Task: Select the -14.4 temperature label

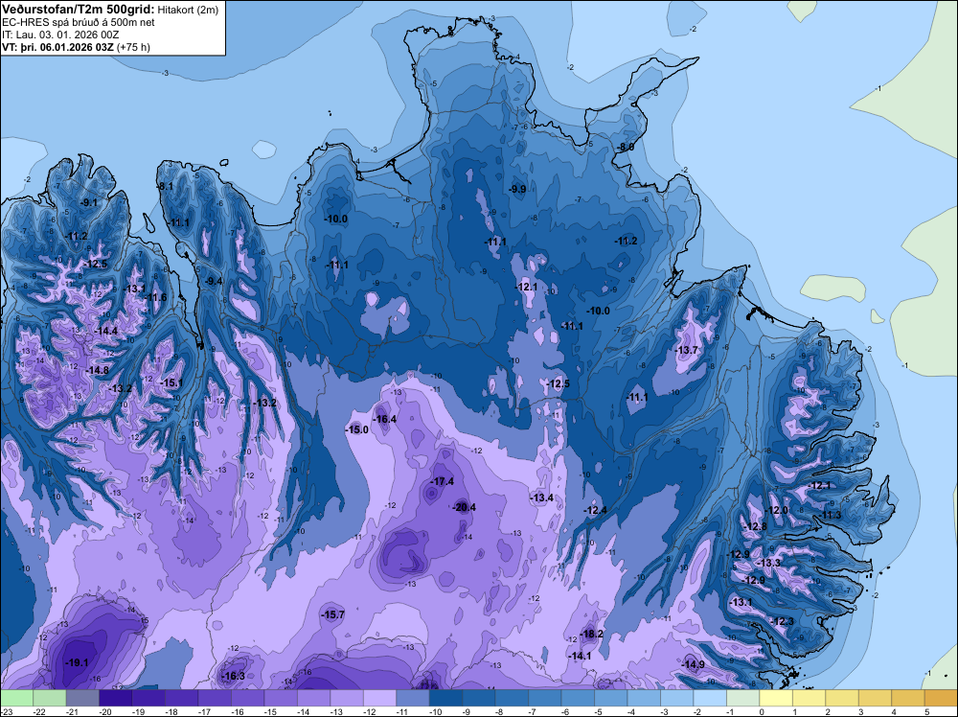Action: pos(107,331)
